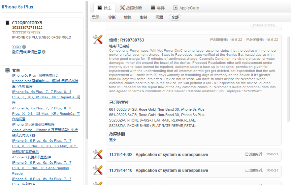Open the Serial Number Reader article
Screen dimensions: 291x185
pos(42,168)
